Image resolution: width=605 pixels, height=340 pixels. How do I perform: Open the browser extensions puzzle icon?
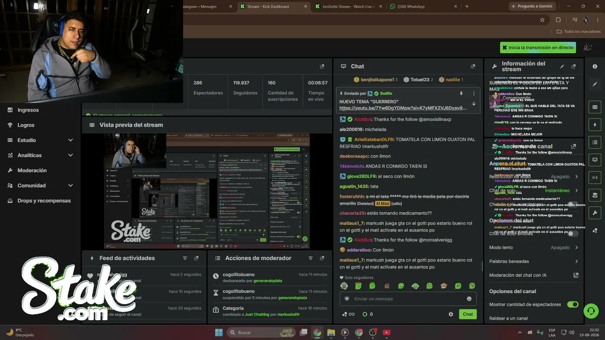click(558, 20)
